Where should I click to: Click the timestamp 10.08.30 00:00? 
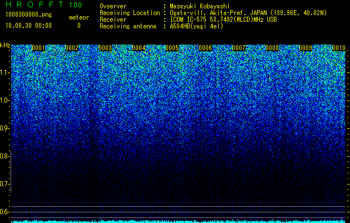point(28,26)
